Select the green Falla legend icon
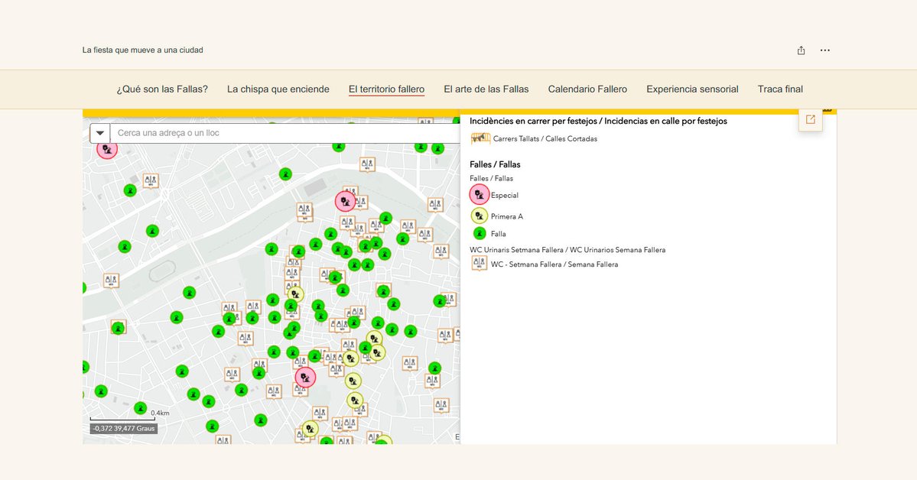 (x=479, y=233)
